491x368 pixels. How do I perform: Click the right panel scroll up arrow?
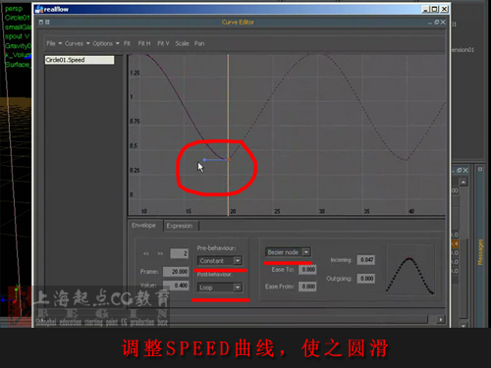pyautogui.click(x=463, y=182)
